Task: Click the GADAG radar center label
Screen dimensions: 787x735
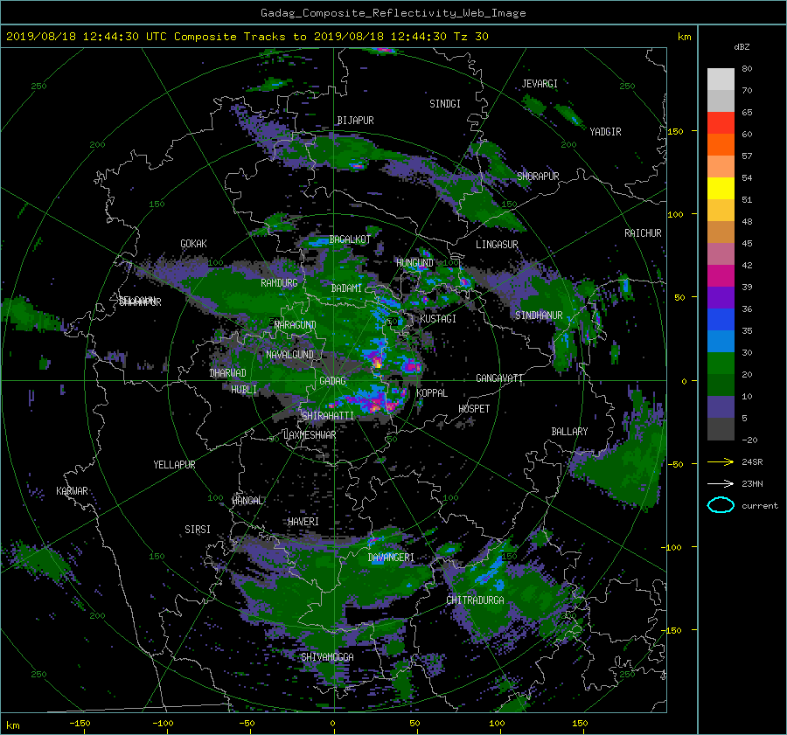Action: click(x=332, y=381)
